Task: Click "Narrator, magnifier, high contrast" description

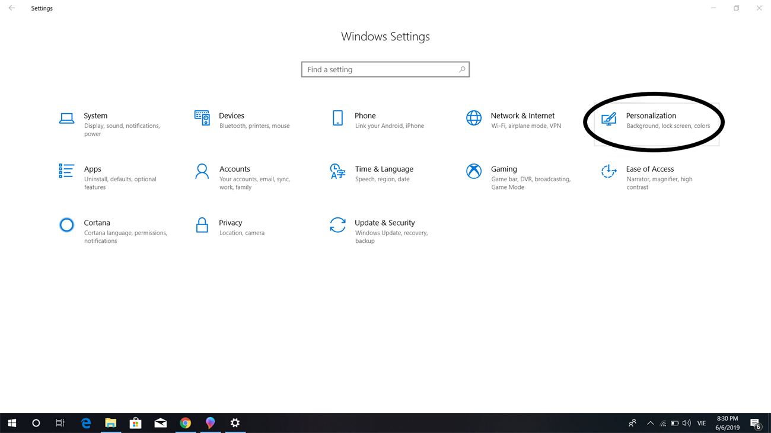Action: tap(660, 183)
